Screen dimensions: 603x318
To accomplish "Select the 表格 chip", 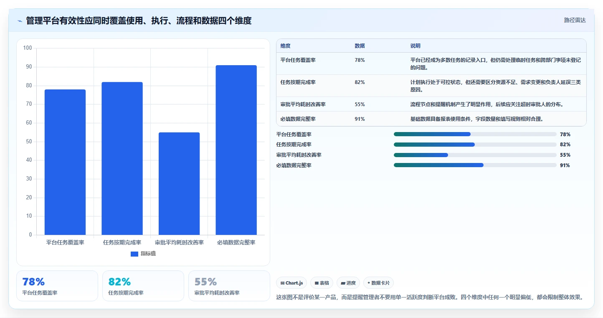I will tap(322, 283).
